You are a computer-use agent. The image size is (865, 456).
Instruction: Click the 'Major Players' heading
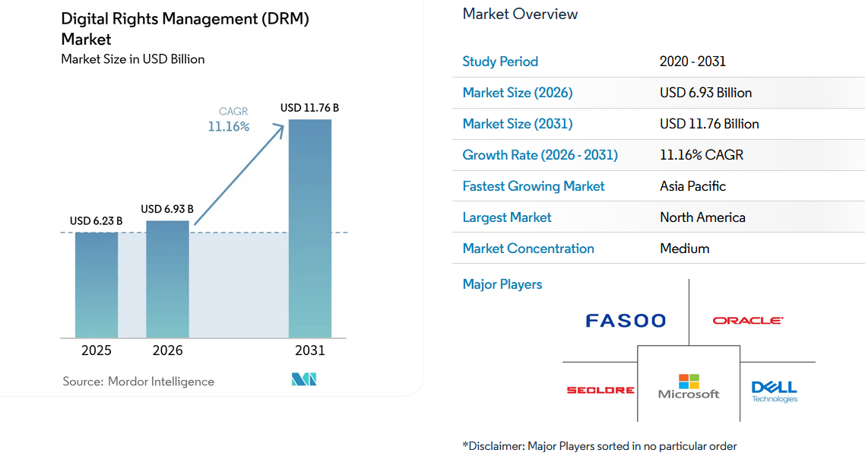click(502, 284)
